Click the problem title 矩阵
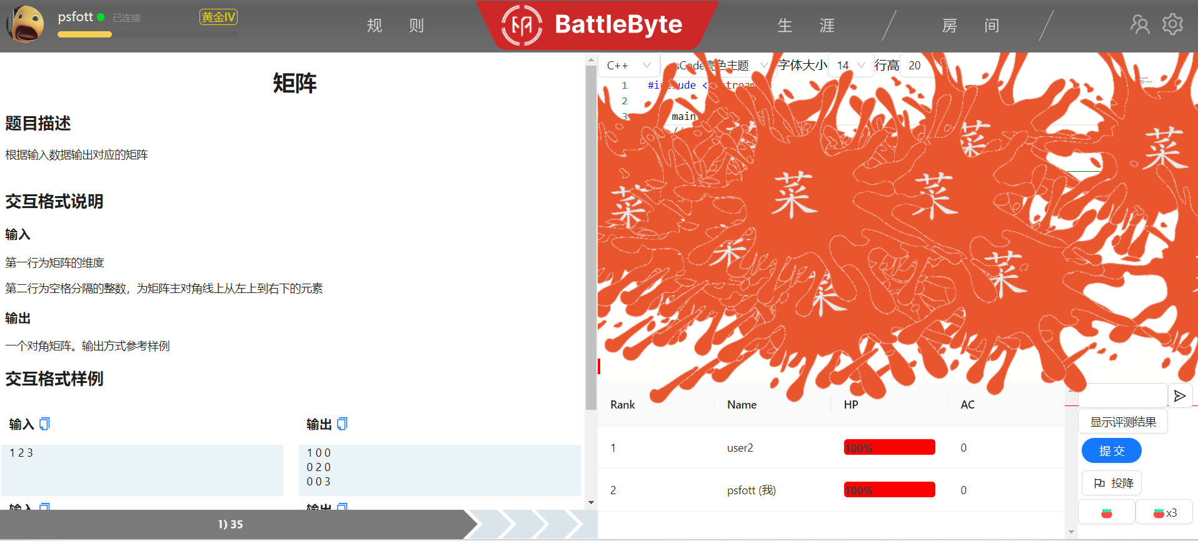The image size is (1198, 541). tap(294, 83)
